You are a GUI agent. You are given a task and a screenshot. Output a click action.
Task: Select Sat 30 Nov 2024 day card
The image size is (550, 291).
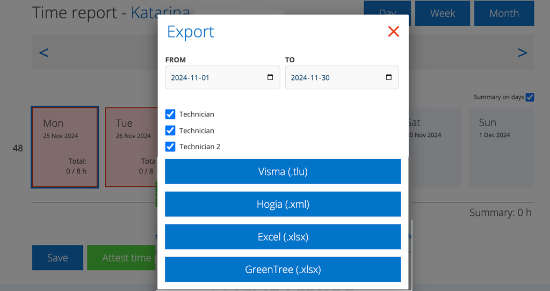435,147
